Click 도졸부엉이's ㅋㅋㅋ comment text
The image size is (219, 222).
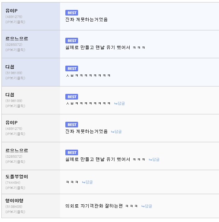(x=72, y=182)
